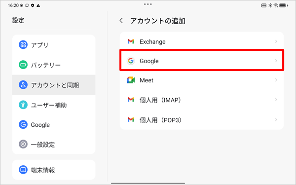Open the アプリ icon in settings sidebar
The height and width of the screenshot is (185, 296).
click(23, 45)
